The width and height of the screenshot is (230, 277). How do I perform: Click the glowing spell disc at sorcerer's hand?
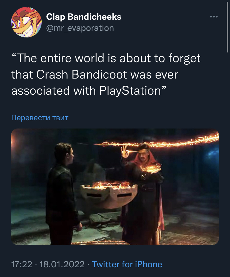point(152,169)
